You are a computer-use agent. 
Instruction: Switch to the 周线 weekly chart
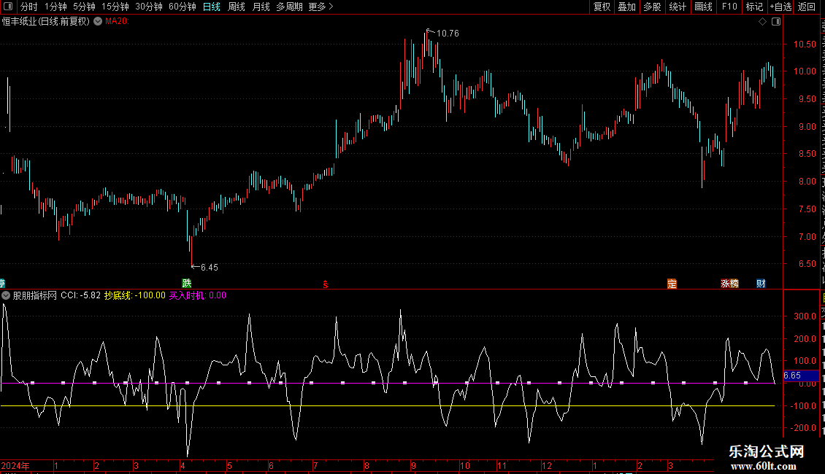point(237,7)
